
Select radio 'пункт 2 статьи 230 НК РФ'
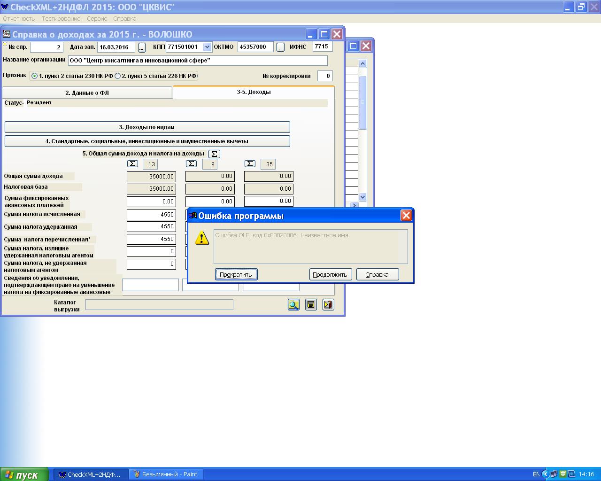pos(35,76)
